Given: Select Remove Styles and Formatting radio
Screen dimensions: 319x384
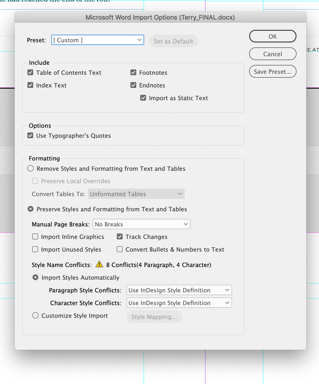Looking at the screenshot, I should (x=31, y=168).
